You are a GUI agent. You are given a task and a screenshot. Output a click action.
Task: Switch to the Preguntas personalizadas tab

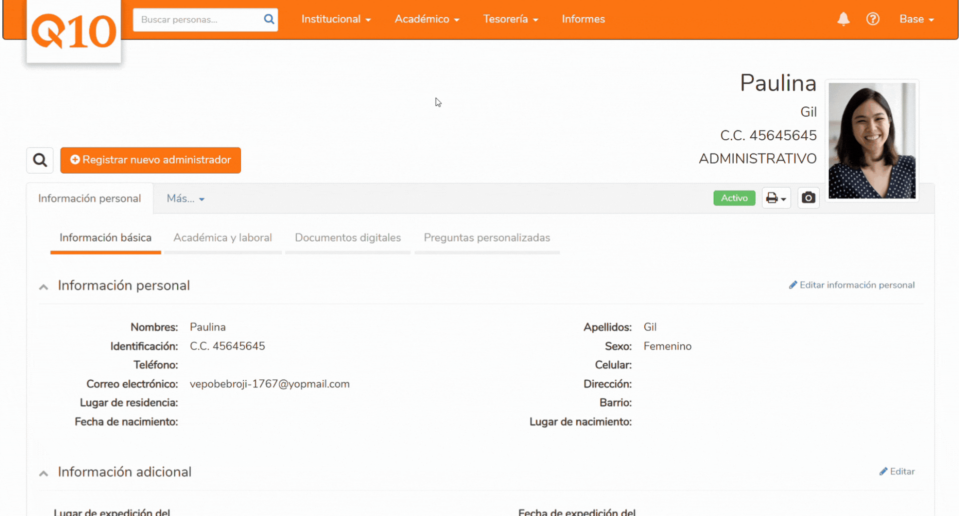click(487, 238)
